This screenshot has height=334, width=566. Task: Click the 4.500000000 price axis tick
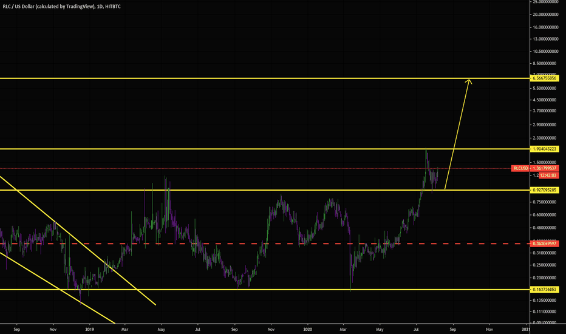(545, 100)
